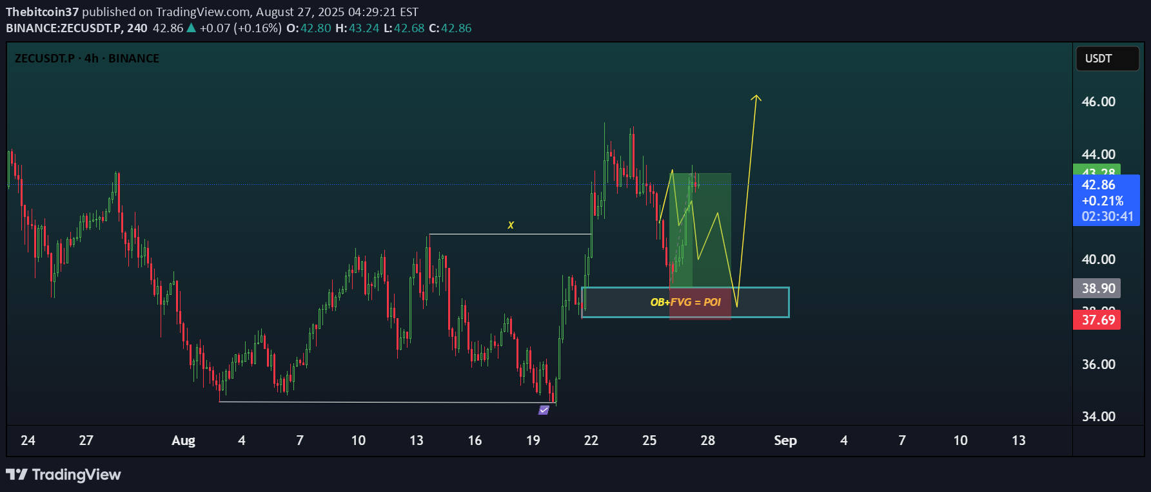
Task: Click the '24' date on the time axis
Action: pos(28,440)
